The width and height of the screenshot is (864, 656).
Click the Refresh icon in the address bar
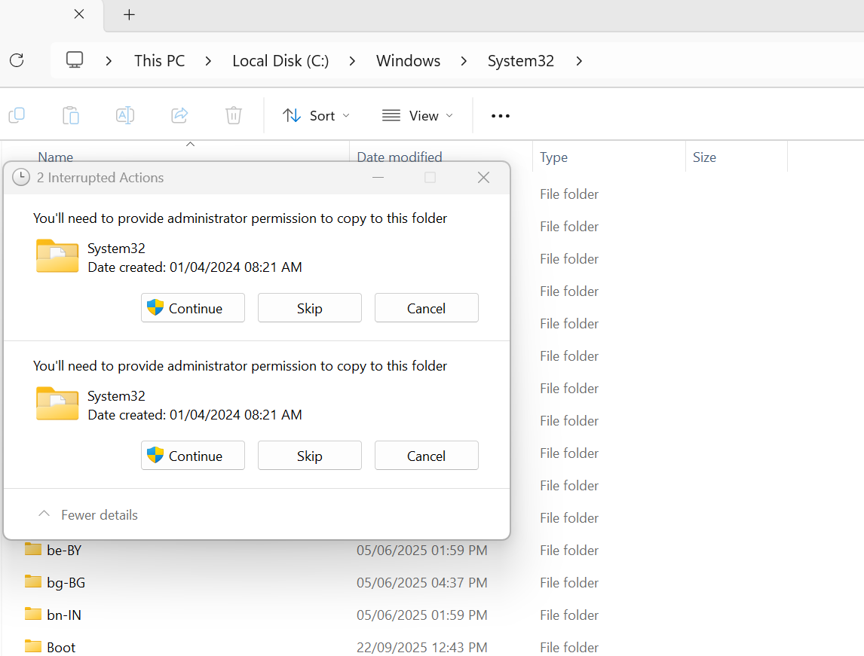(17, 60)
